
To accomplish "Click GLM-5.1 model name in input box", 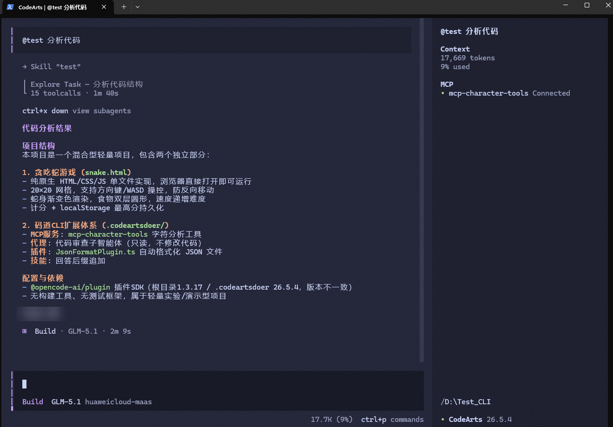I will point(66,402).
